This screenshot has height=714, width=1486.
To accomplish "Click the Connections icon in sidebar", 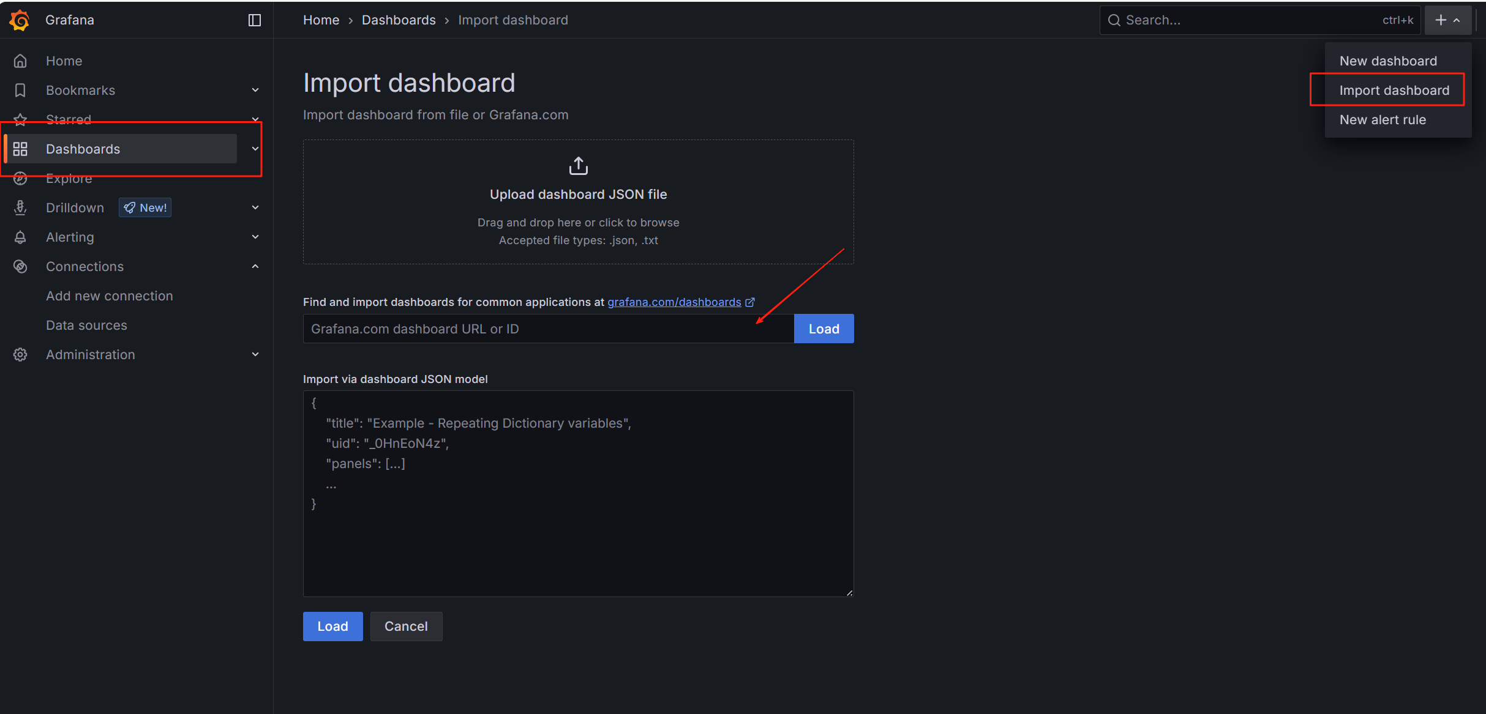I will click(x=20, y=267).
